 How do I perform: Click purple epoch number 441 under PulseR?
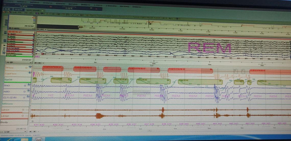[37, 57]
